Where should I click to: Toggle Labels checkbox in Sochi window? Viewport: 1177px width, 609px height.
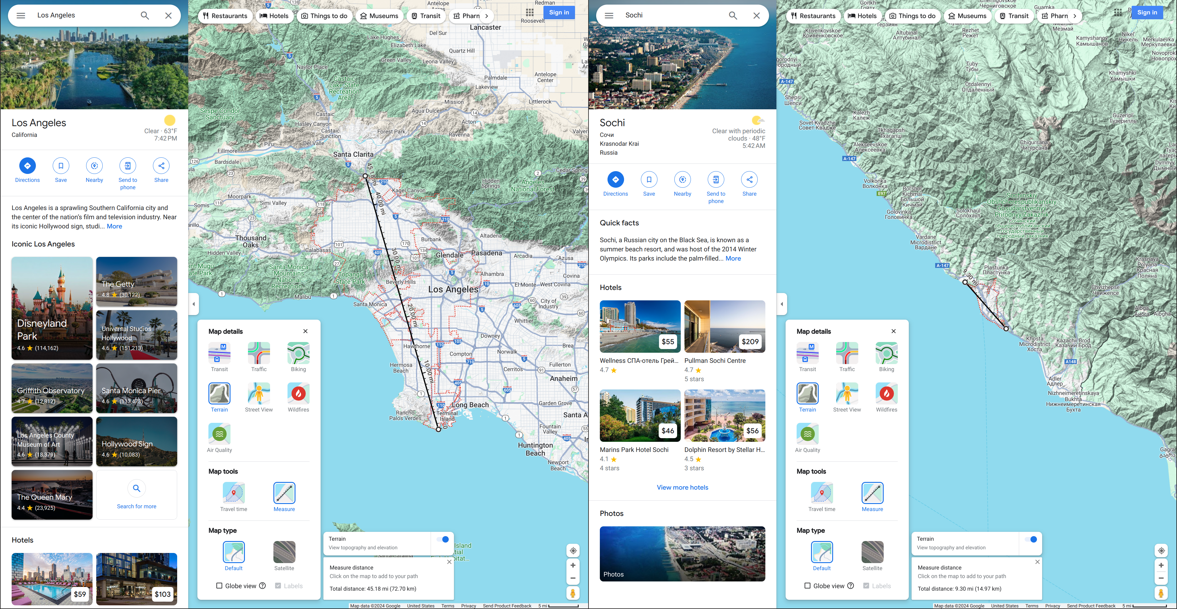(866, 586)
